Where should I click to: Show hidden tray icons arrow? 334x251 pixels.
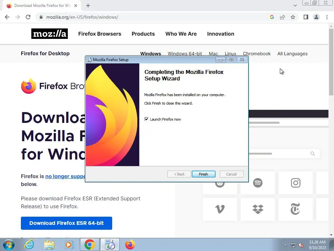pyautogui.click(x=285, y=245)
